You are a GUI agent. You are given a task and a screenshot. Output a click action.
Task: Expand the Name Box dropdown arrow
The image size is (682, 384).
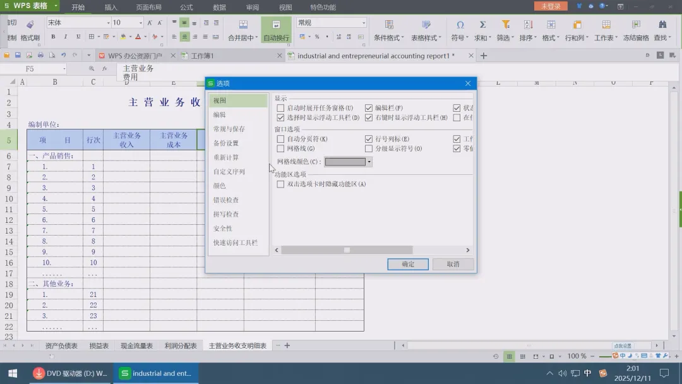64,69
